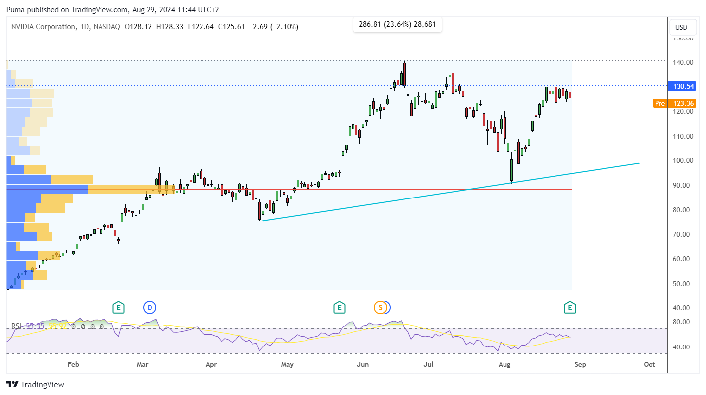This screenshot has height=395, width=706.
Task: Click the late-August earnings E marker
Action: coord(570,308)
